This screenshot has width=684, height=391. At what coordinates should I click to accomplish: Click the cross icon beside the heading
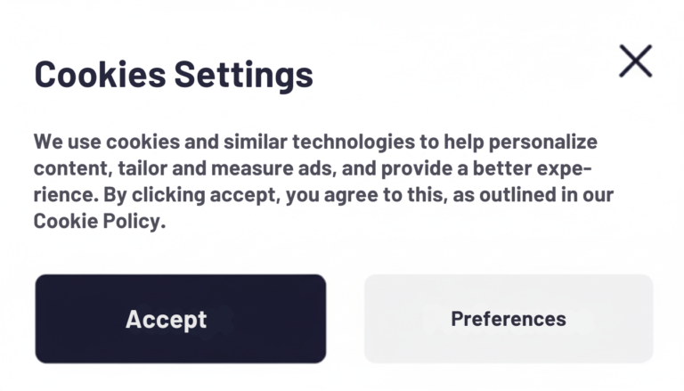click(635, 61)
